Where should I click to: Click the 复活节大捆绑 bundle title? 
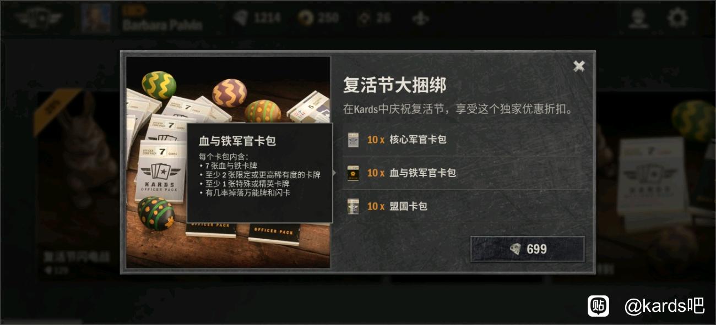[395, 85]
